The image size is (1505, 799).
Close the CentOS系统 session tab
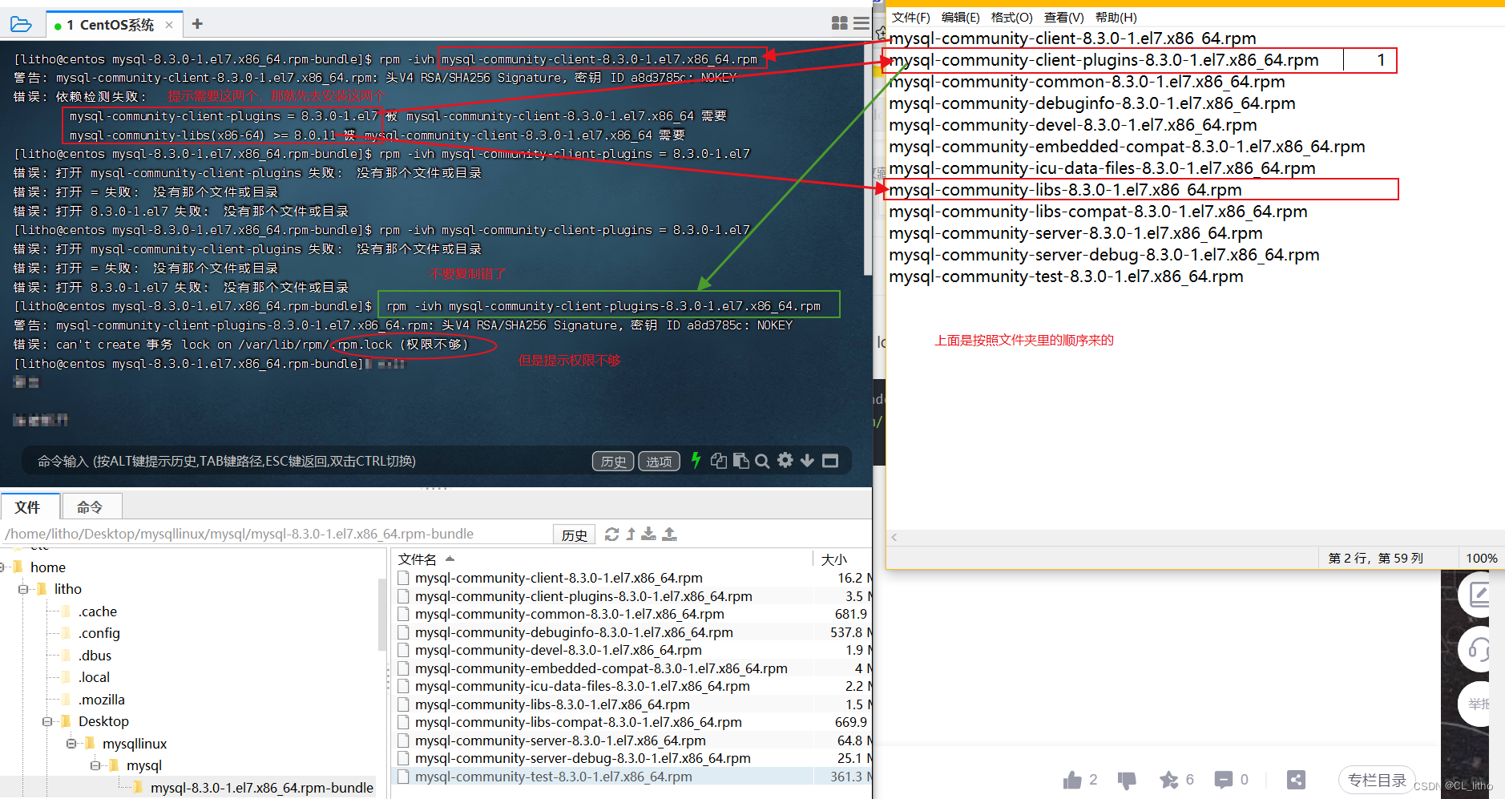169,25
